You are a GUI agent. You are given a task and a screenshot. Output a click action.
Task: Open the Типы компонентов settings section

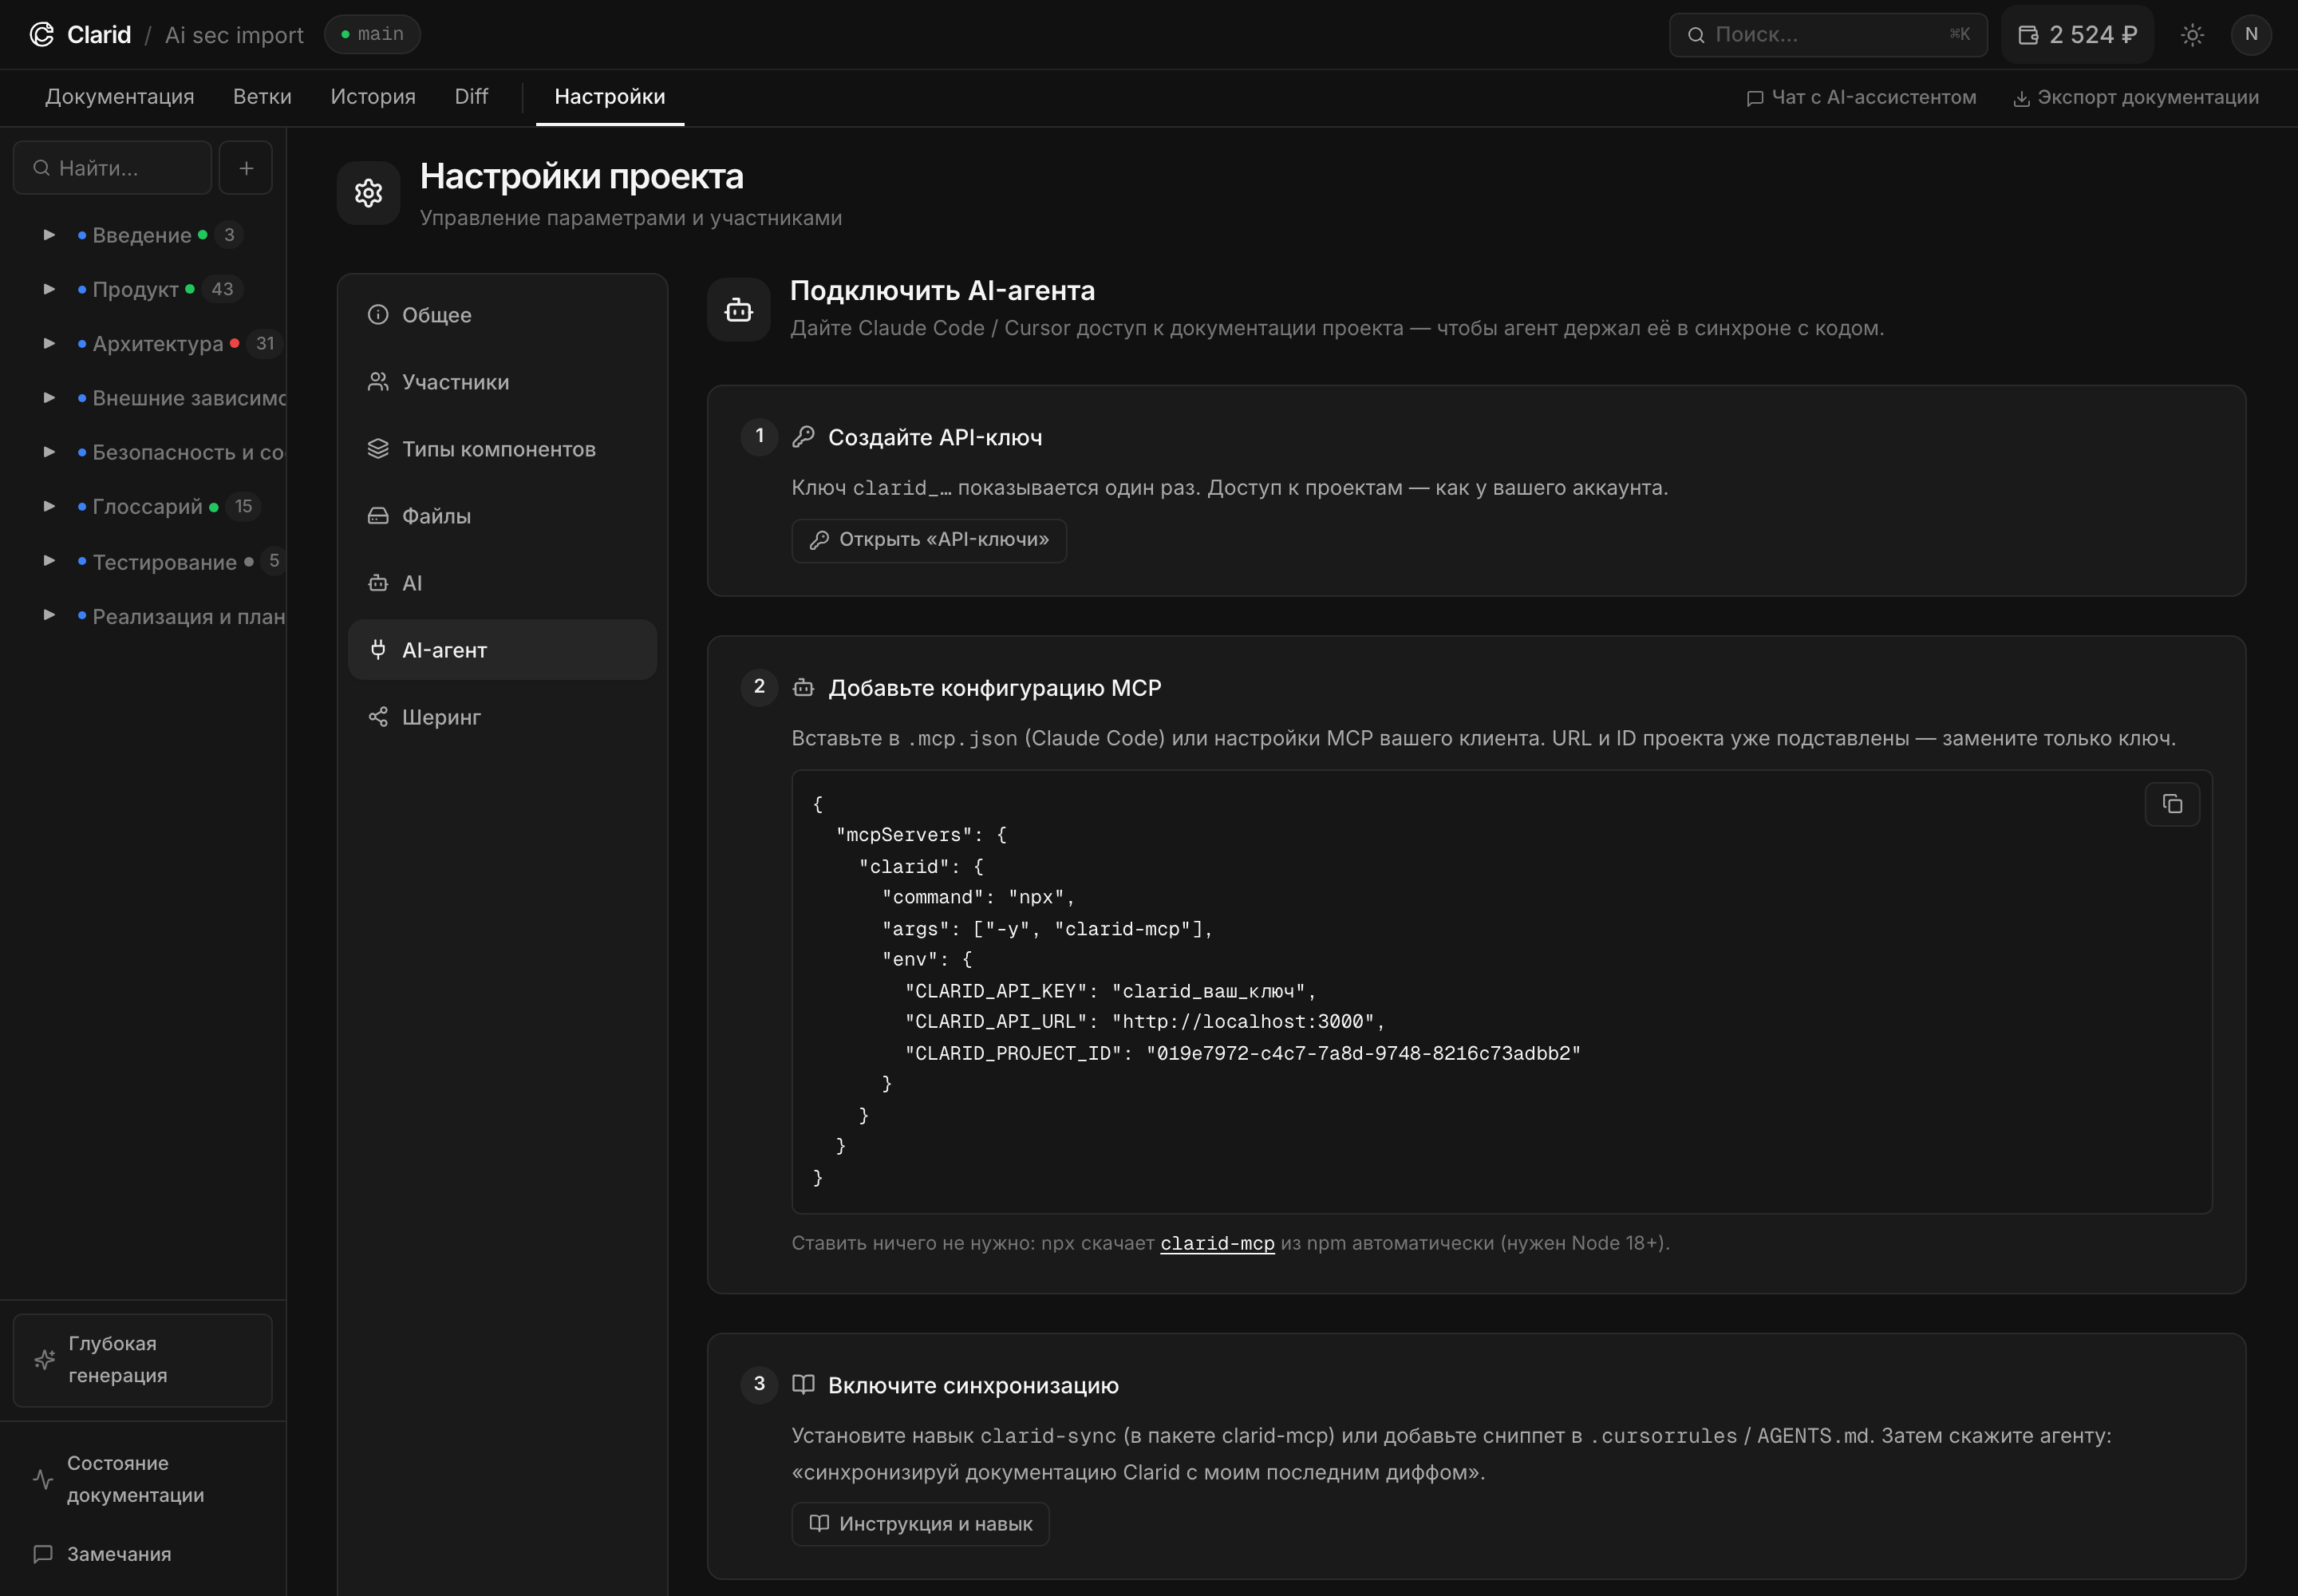coord(502,449)
